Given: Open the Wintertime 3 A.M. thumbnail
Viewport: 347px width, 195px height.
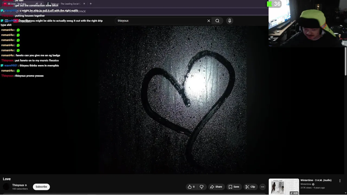Looking at the screenshot, I should [284, 187].
